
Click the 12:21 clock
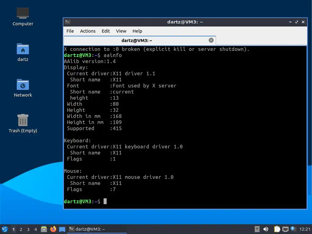[305, 229]
